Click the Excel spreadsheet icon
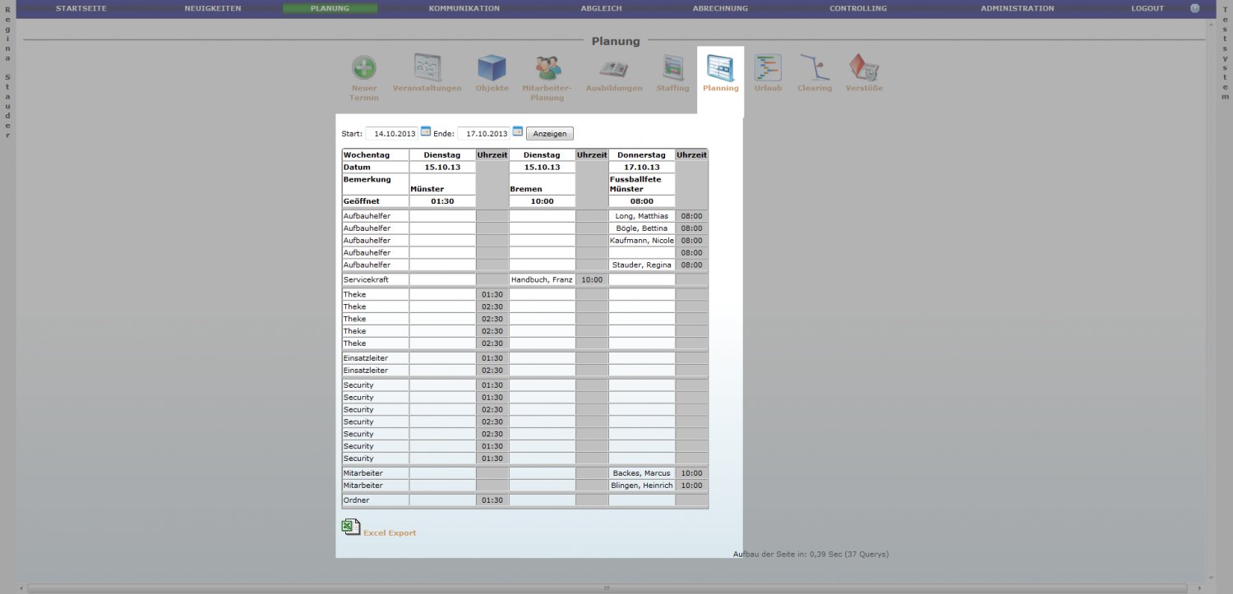Image resolution: width=1233 pixels, height=594 pixels. point(351,527)
